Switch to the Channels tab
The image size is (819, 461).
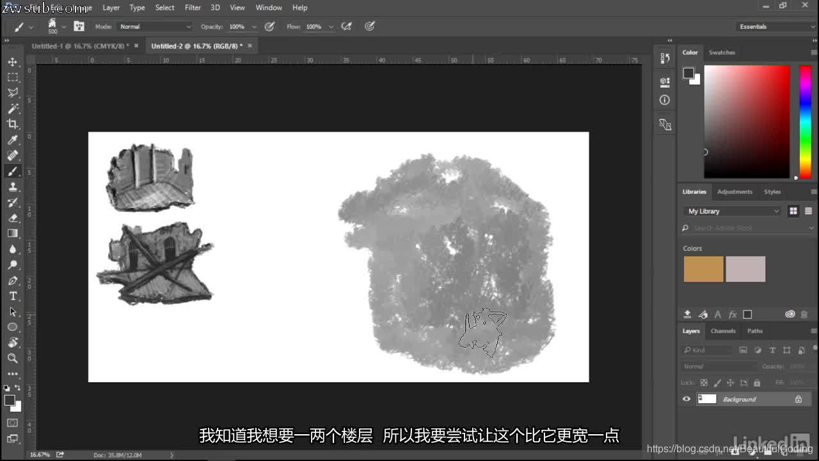point(723,331)
